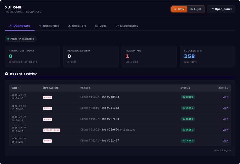This screenshot has height=164, width=240.
Task: Click the sun icon in theme switch
Action: coord(191,9)
